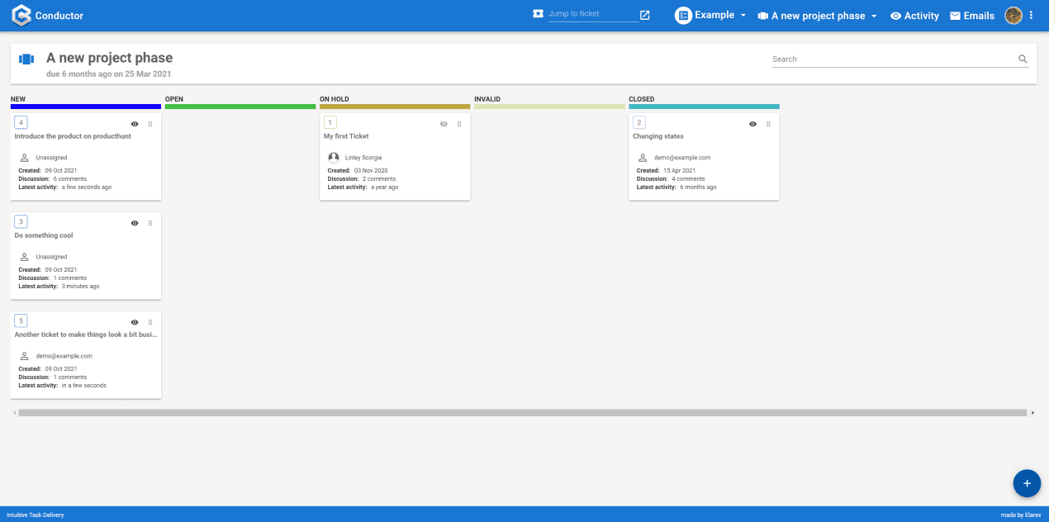Click dropdown arrow next to Example

743,16
